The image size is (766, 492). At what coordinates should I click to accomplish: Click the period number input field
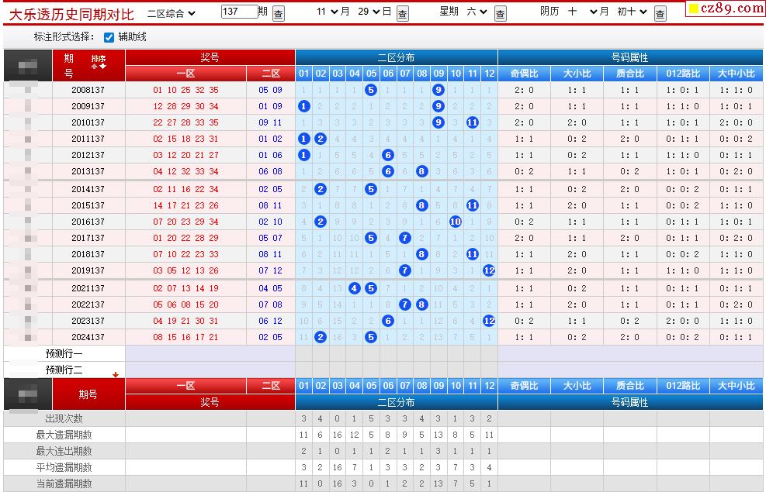coord(239,12)
